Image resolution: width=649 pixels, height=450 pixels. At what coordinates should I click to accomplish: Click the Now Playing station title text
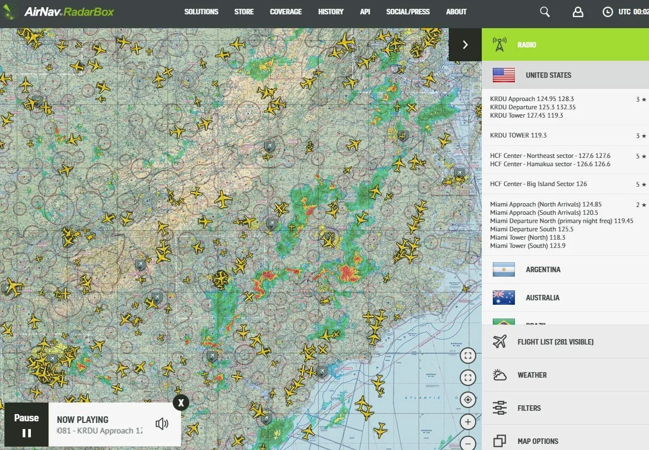click(100, 431)
